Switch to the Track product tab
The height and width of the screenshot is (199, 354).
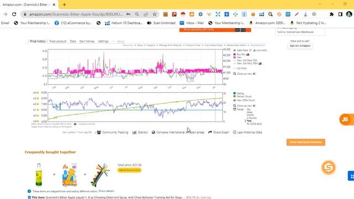58,41
